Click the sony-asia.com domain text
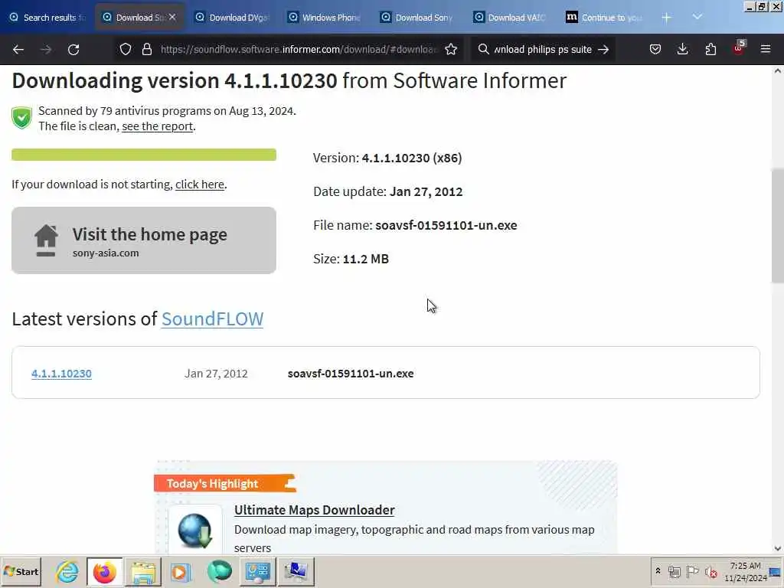The width and height of the screenshot is (784, 588). [x=106, y=253]
